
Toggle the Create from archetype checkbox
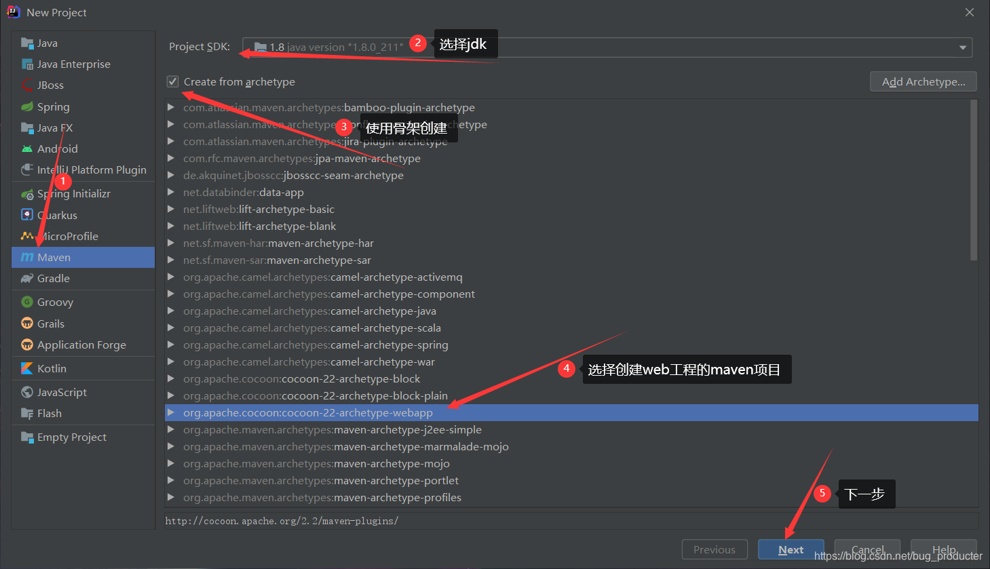click(173, 81)
